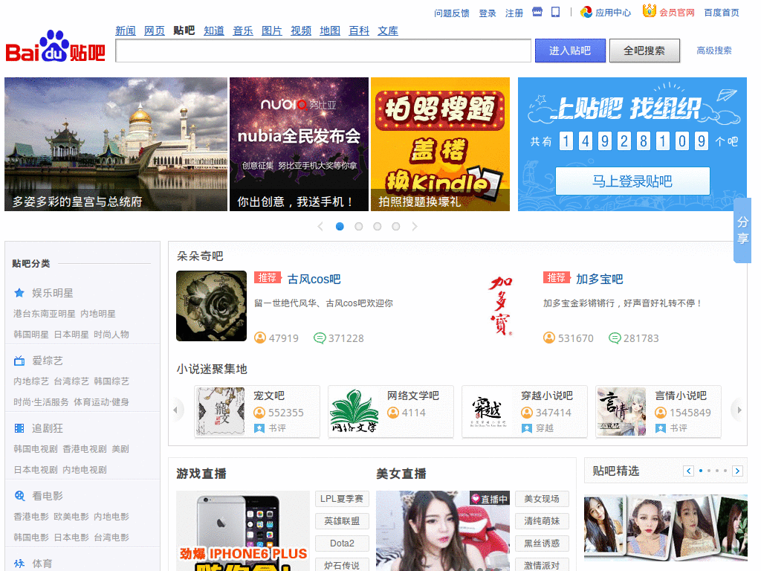Click the 全吧搜索 button
The image size is (761, 571).
pyautogui.click(x=644, y=51)
